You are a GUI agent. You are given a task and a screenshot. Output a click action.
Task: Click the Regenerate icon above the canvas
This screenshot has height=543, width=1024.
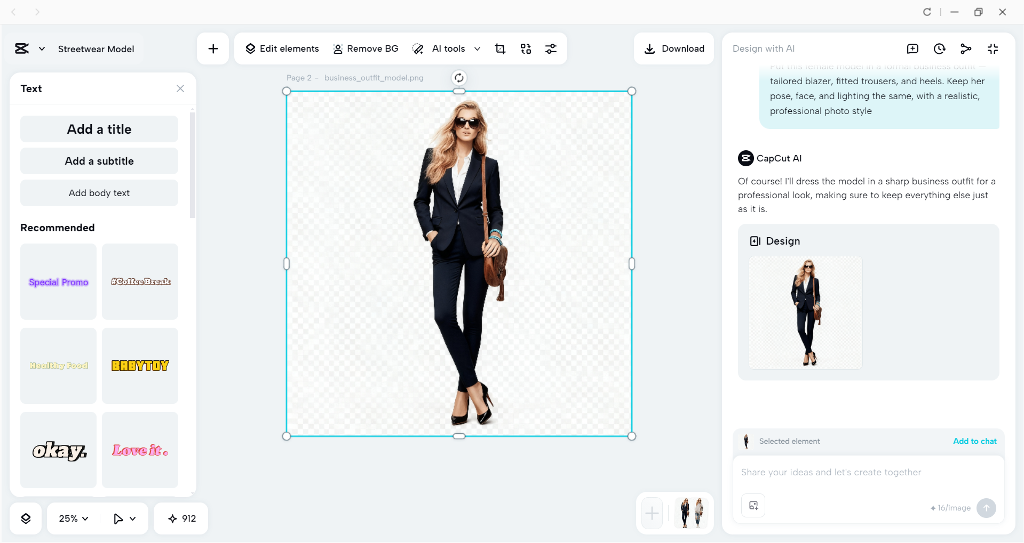(459, 77)
